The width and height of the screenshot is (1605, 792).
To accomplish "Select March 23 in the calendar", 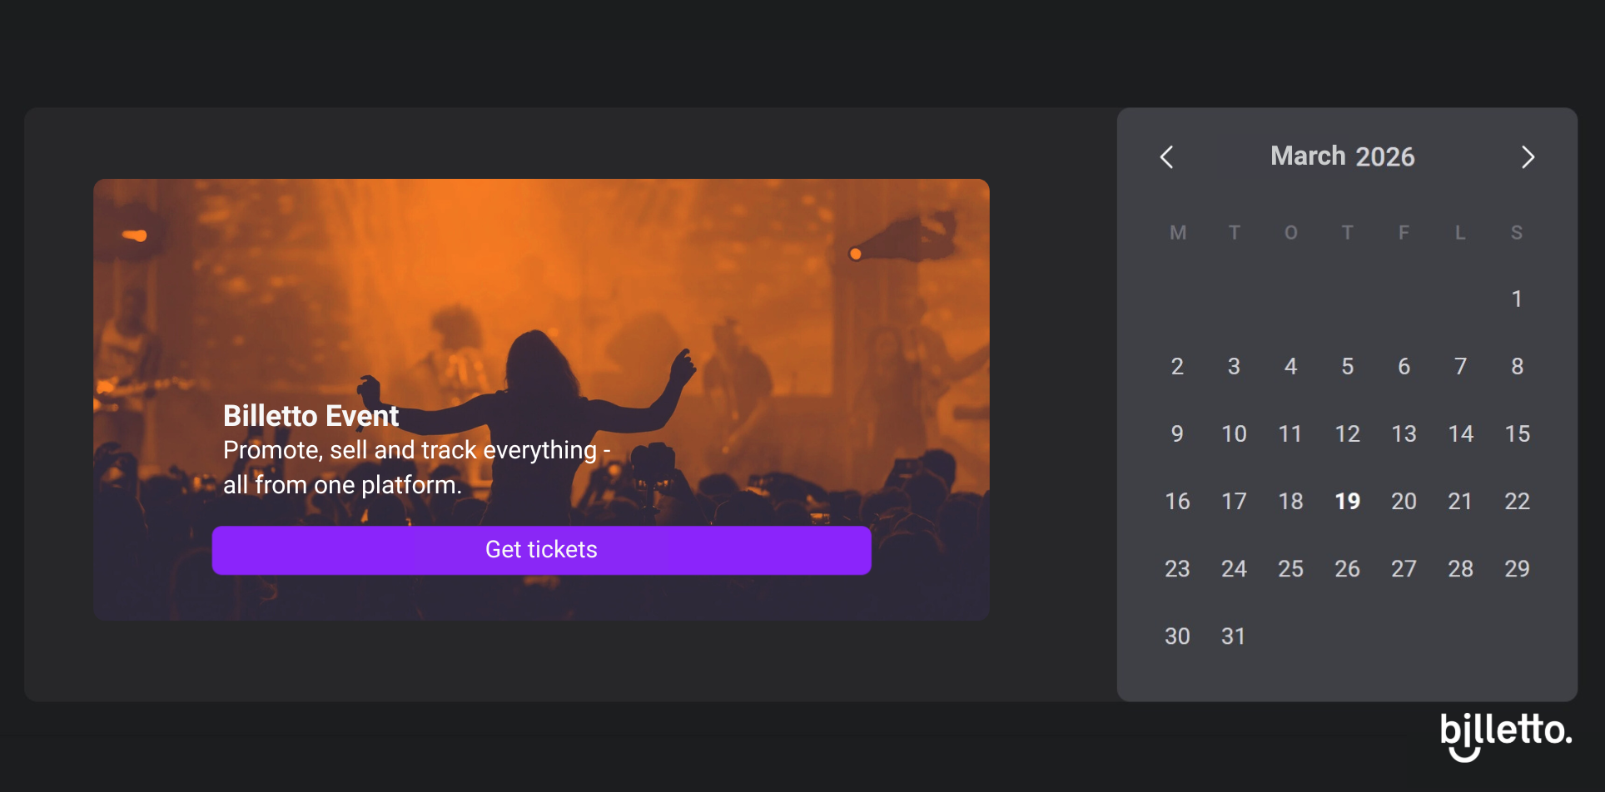I will (1177, 568).
